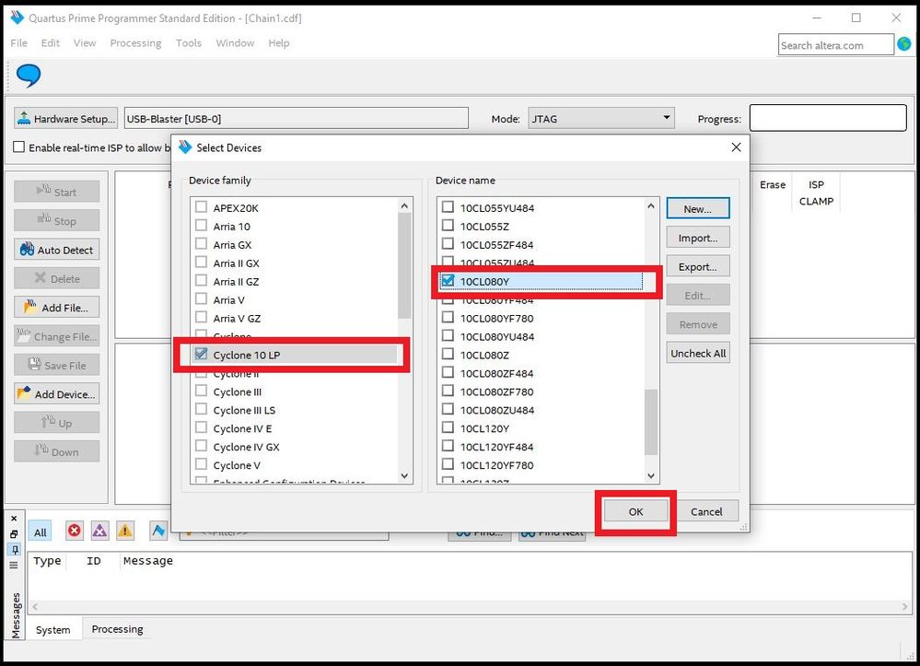The image size is (920, 666).
Task: Open the View menu
Action: 85,43
